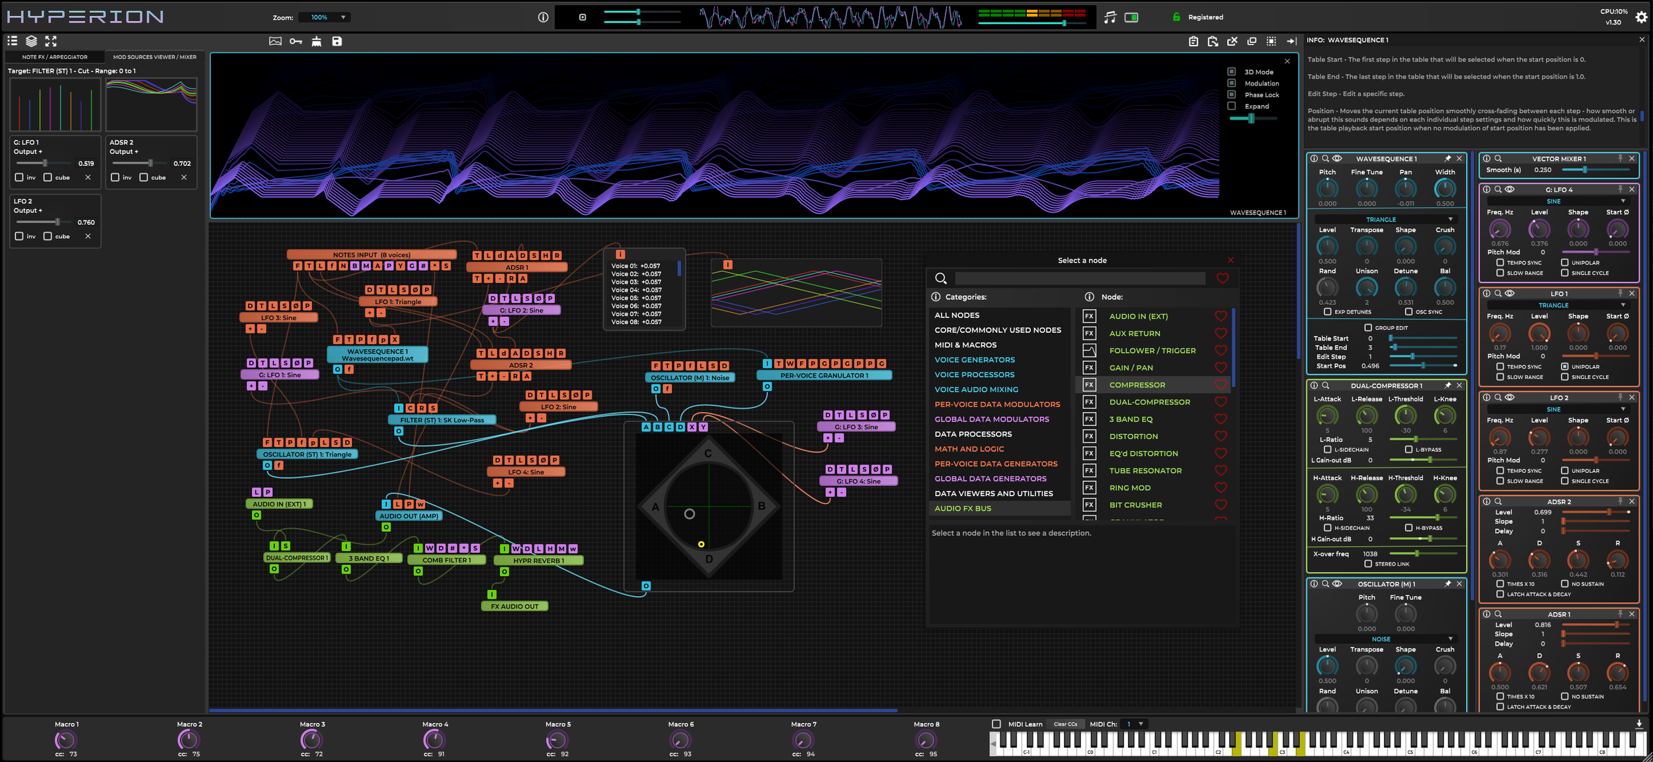Image resolution: width=1653 pixels, height=762 pixels.
Task: Click the layers stack icon
Action: tap(31, 41)
